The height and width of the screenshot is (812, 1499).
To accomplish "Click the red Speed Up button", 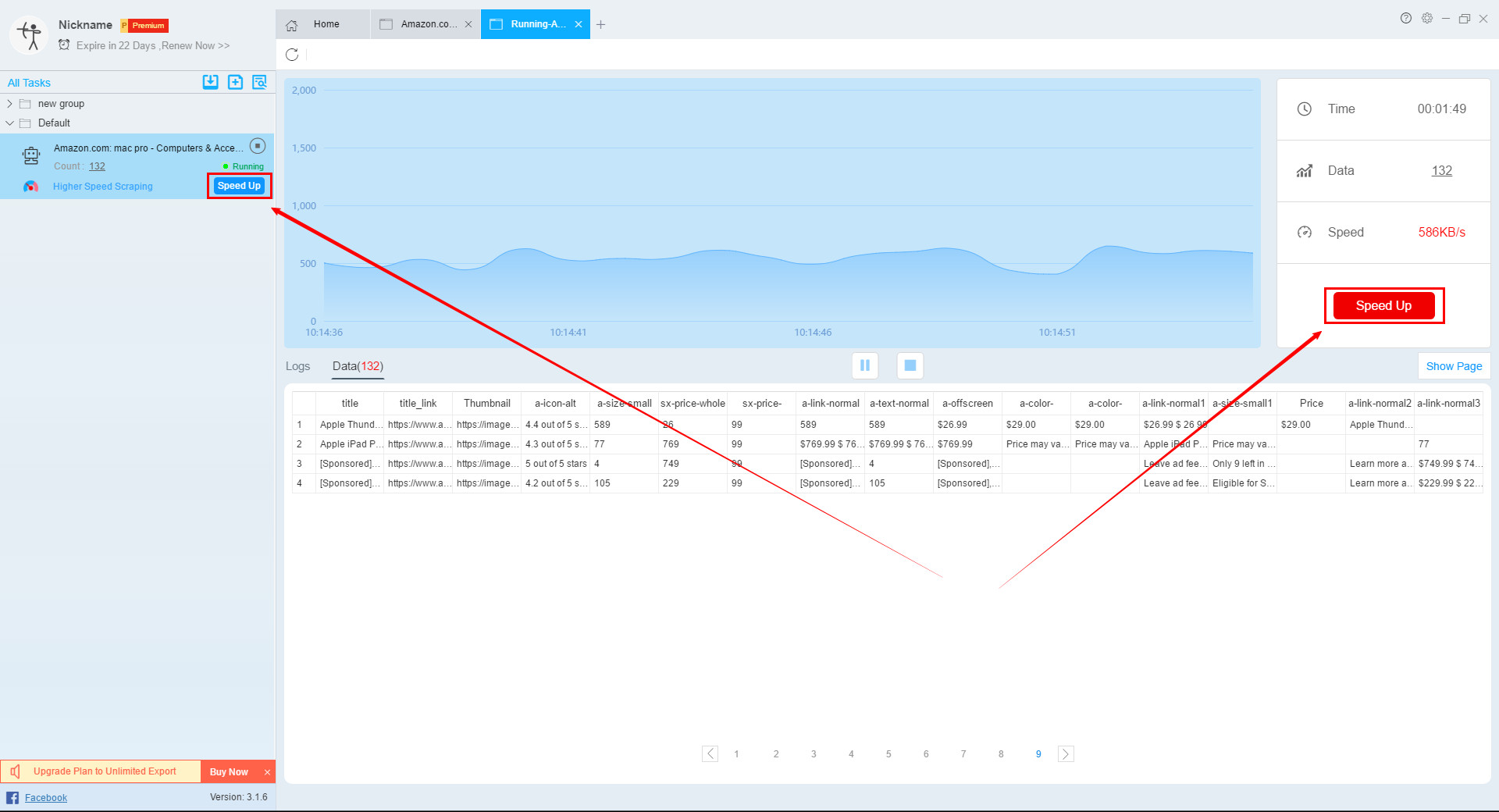I will 1383,305.
